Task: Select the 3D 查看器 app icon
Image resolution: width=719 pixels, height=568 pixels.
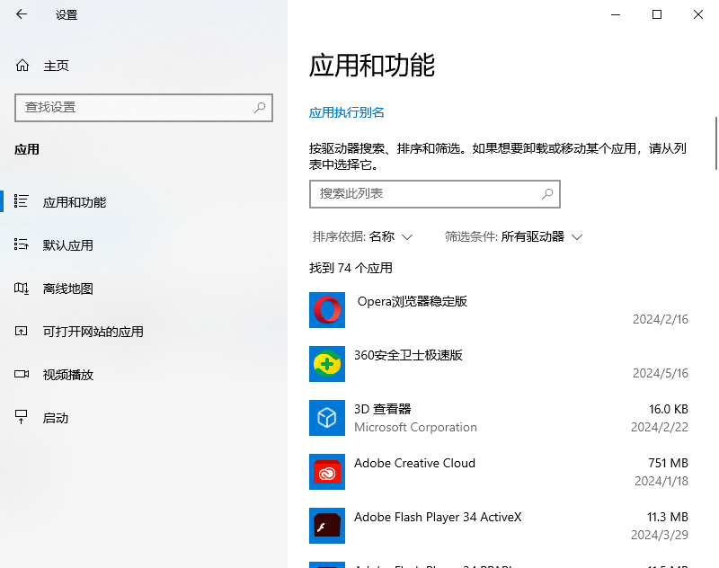Action: click(x=326, y=418)
